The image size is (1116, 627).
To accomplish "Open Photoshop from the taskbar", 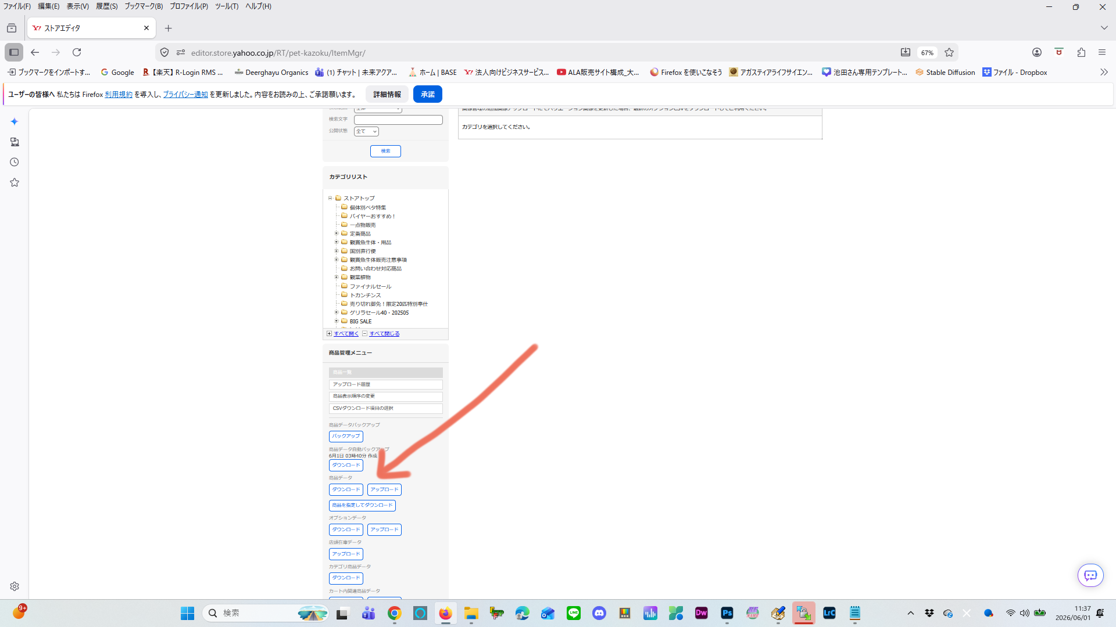I will (727, 613).
